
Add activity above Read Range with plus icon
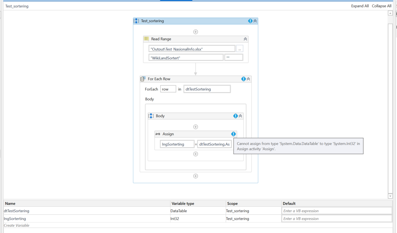click(195, 32)
